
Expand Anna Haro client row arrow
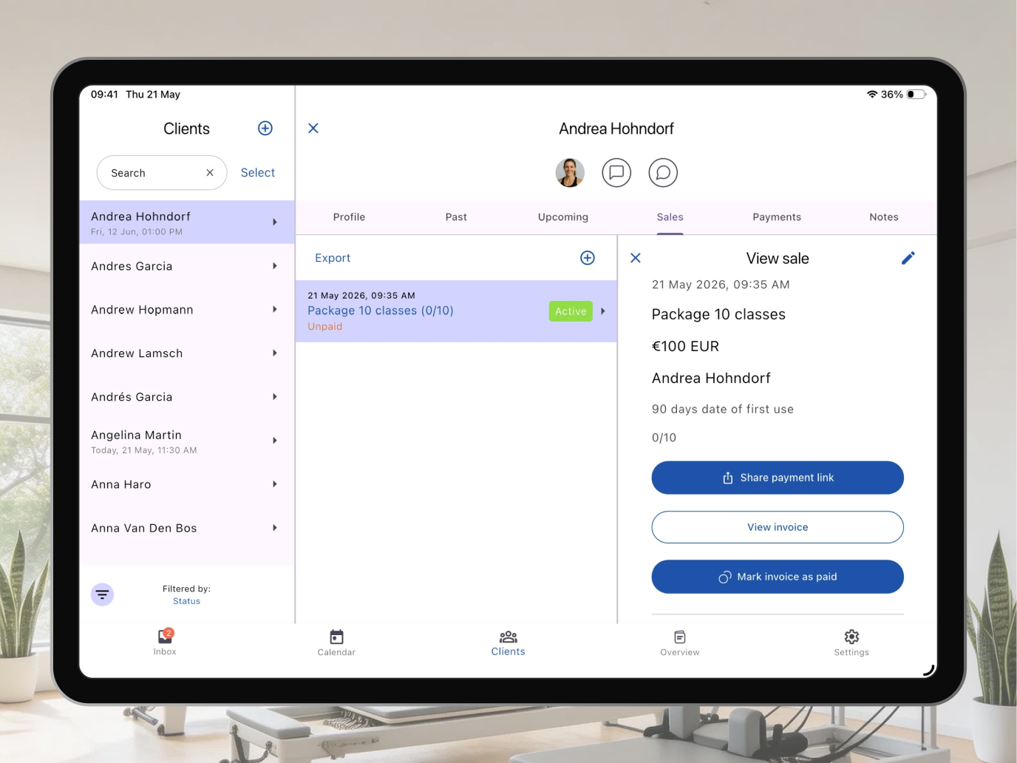275,484
